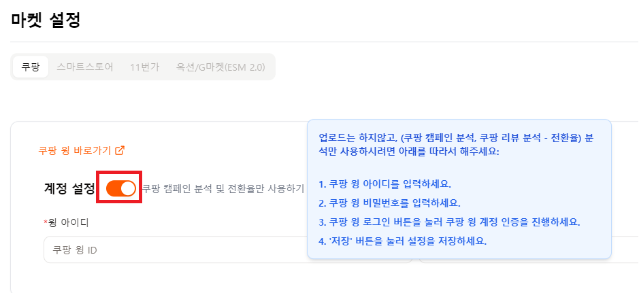Click tooltip step 4 about 저장 버튼
The width and height of the screenshot is (639, 293).
(402, 241)
